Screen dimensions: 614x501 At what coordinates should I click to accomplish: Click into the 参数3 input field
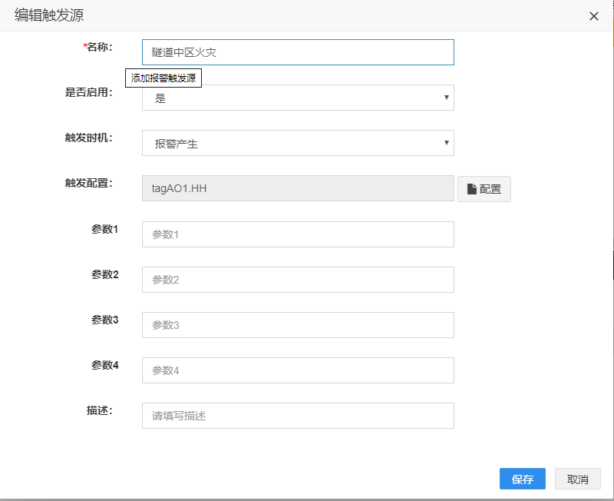point(298,325)
